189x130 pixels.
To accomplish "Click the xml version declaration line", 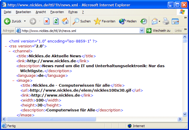I will coord(53,41).
